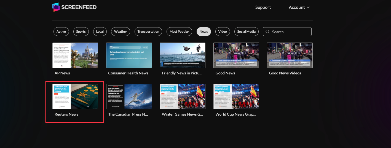Click into the Search input field
This screenshot has width=391, height=148.
(x=290, y=32)
